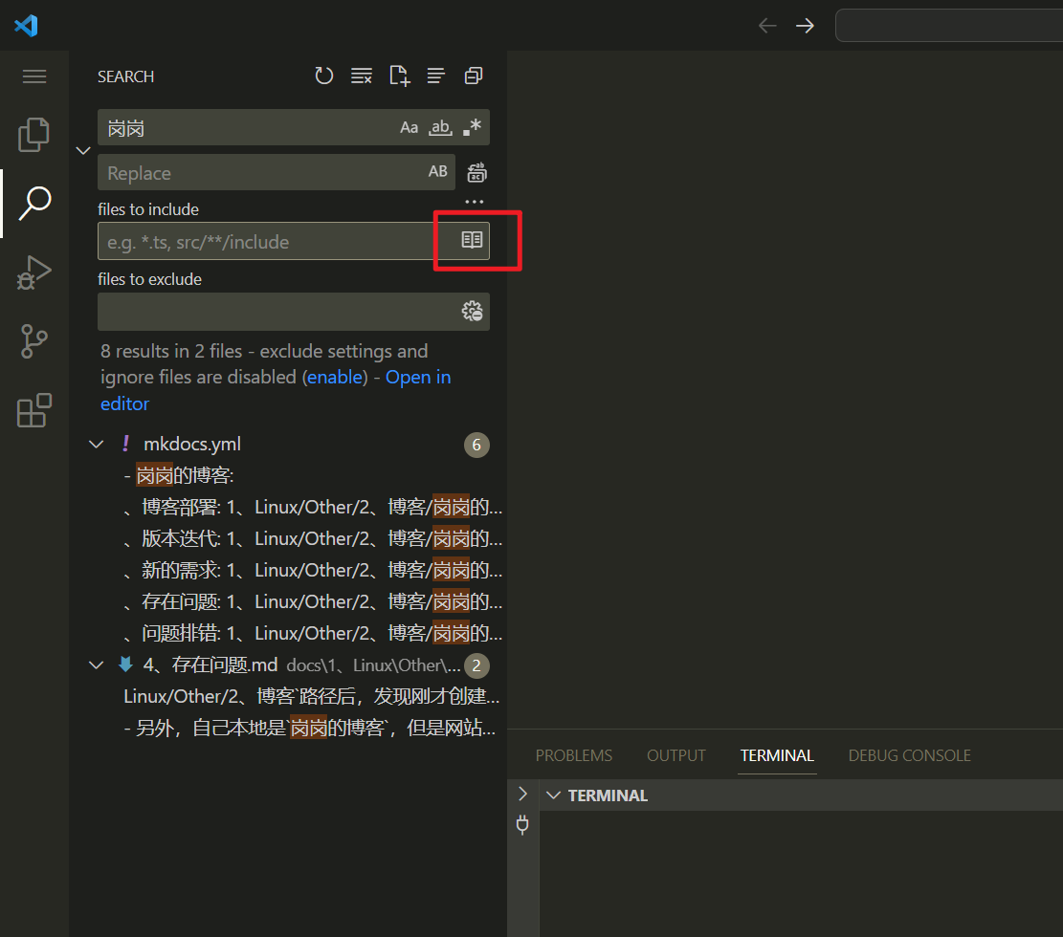Screen dimensions: 1063x937
Task: Collapse the 4、存在问题.md results group
Action: pyautogui.click(x=97, y=665)
